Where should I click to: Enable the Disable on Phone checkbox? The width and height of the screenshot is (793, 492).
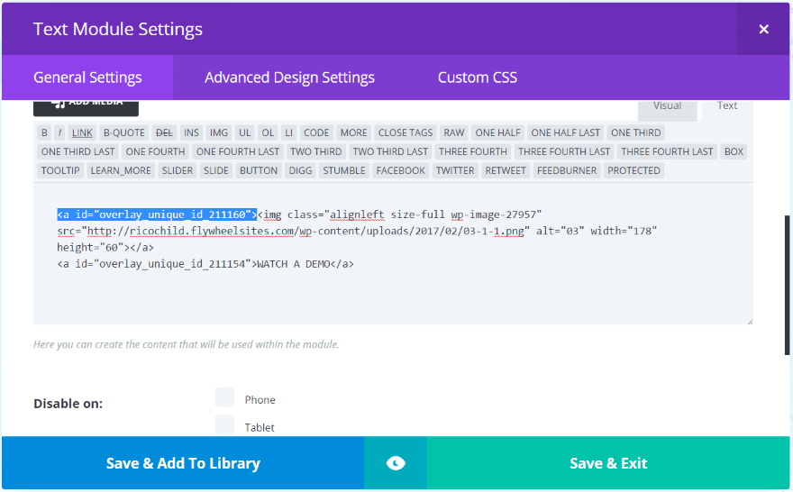[x=224, y=397]
